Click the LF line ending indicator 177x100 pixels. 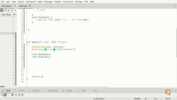(x=146, y=99)
